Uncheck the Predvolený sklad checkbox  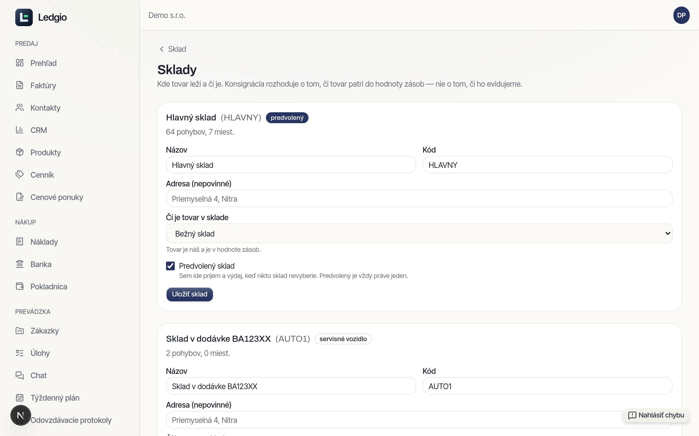pyautogui.click(x=170, y=266)
